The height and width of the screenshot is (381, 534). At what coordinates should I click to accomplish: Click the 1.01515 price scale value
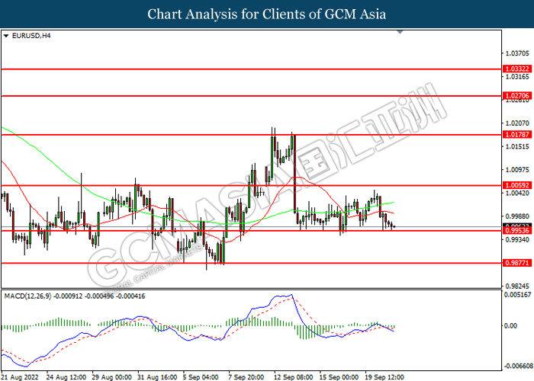pyautogui.click(x=518, y=146)
